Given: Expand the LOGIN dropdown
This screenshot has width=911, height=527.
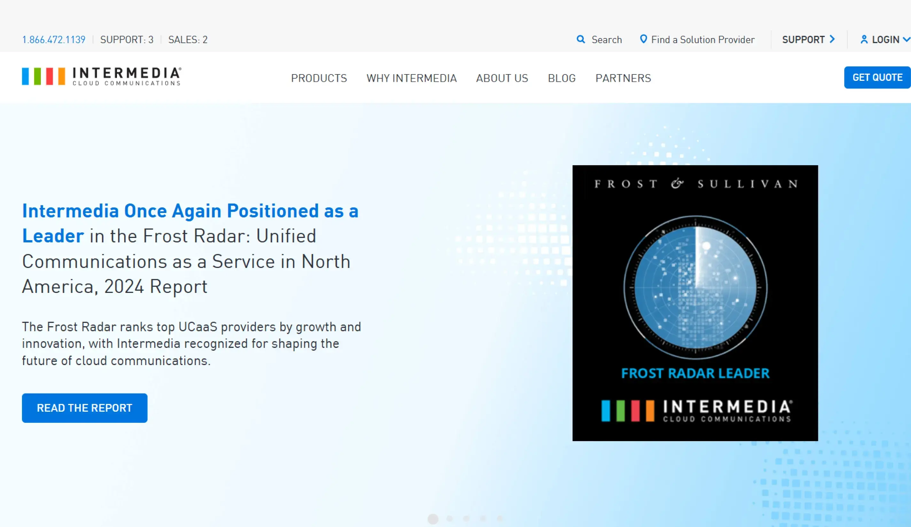Looking at the screenshot, I should (x=885, y=39).
